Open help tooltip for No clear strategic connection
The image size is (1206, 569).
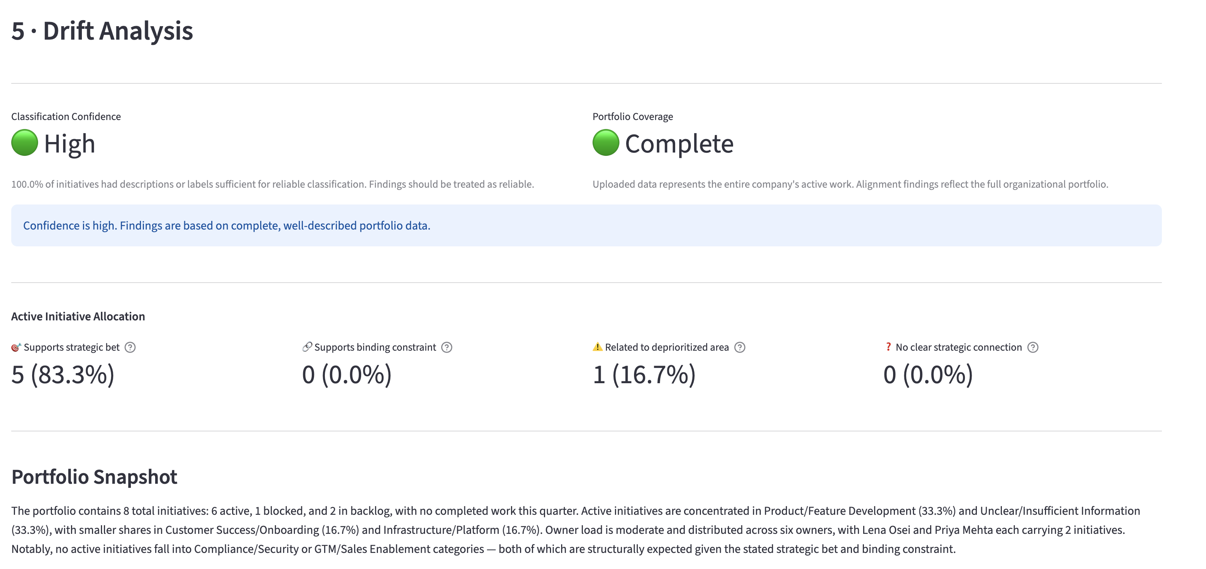click(x=1033, y=347)
